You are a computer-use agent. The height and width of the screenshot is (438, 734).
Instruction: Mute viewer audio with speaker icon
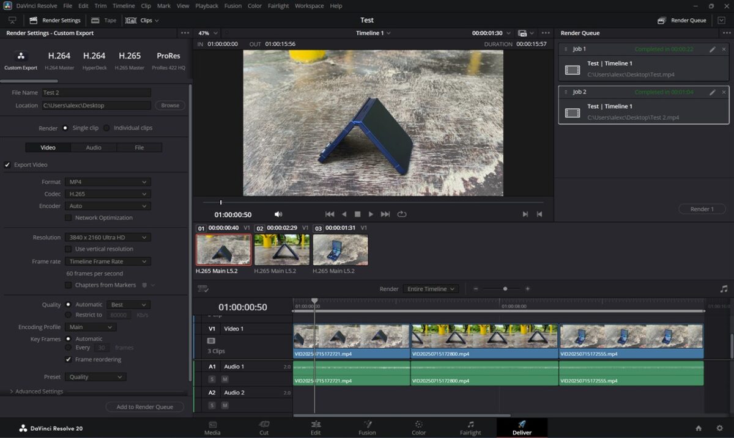[x=278, y=214]
